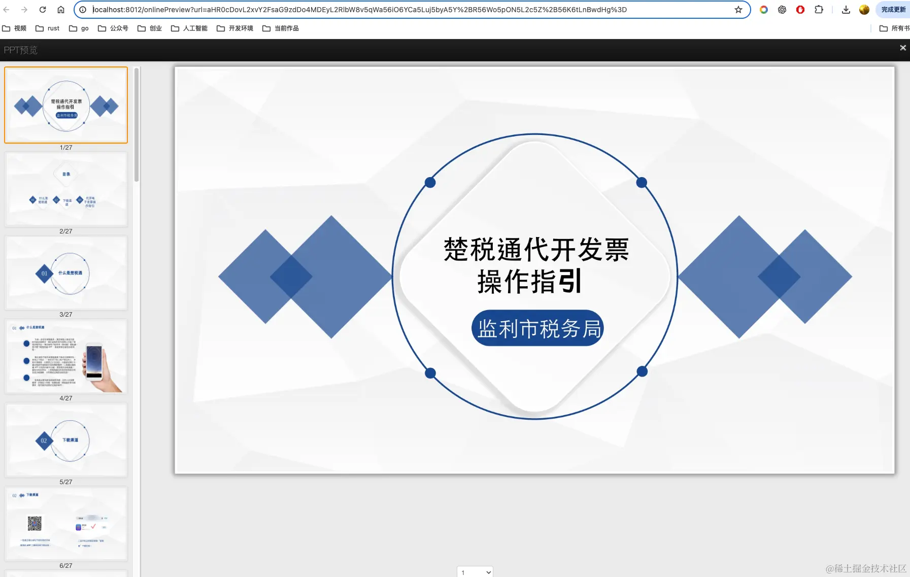
Task: Select slide thumbnail 4/27 with phone image
Action: point(66,356)
